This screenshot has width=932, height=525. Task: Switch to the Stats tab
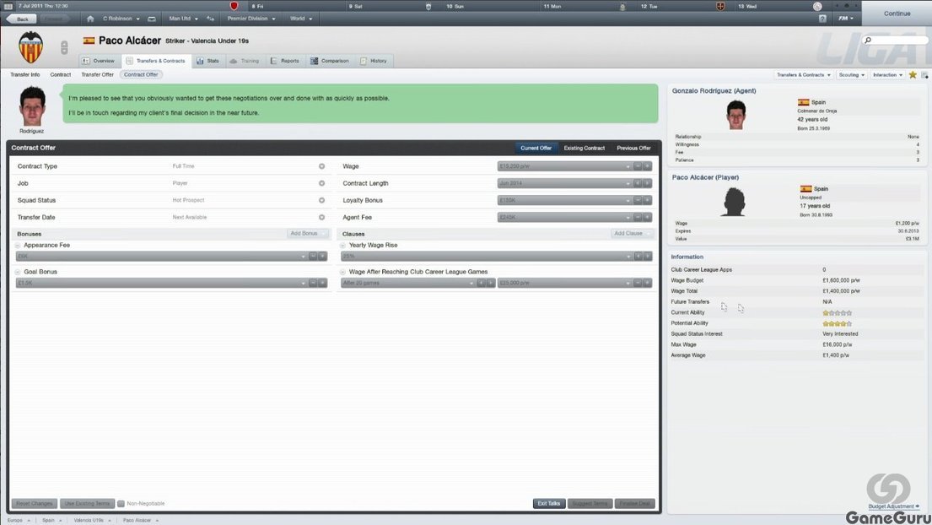[208, 61]
